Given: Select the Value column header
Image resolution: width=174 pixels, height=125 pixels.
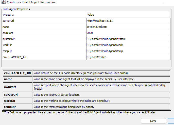Looking at the screenshot, I should coord(128,15).
